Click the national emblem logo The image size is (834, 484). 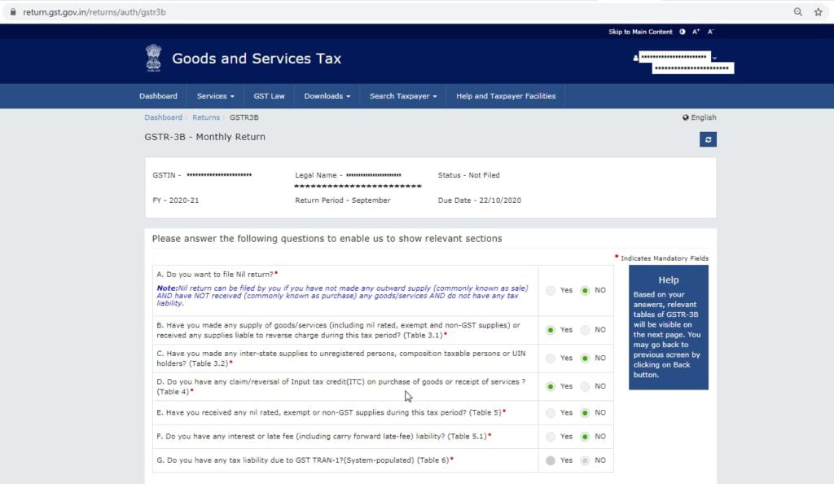(154, 58)
